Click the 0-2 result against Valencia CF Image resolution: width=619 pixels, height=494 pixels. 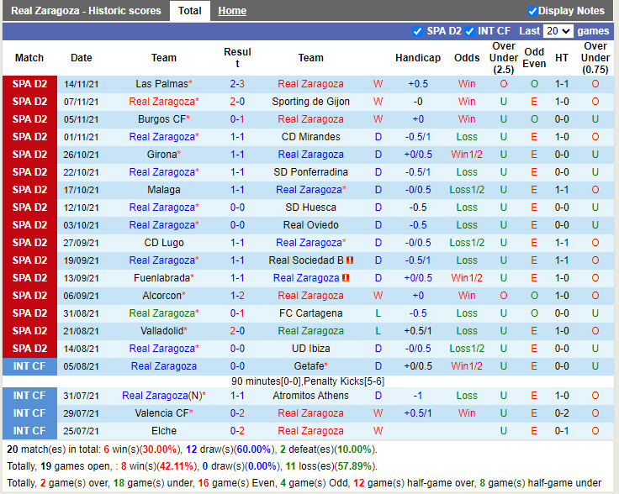(x=237, y=413)
